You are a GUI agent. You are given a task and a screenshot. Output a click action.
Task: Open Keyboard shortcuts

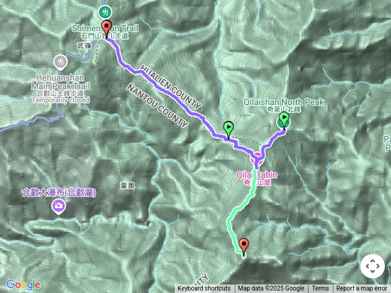pos(204,289)
